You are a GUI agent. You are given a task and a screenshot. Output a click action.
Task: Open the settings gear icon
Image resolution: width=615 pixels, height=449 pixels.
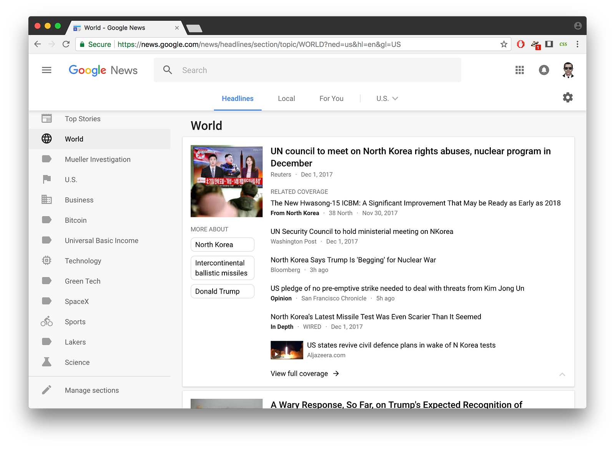pos(568,98)
